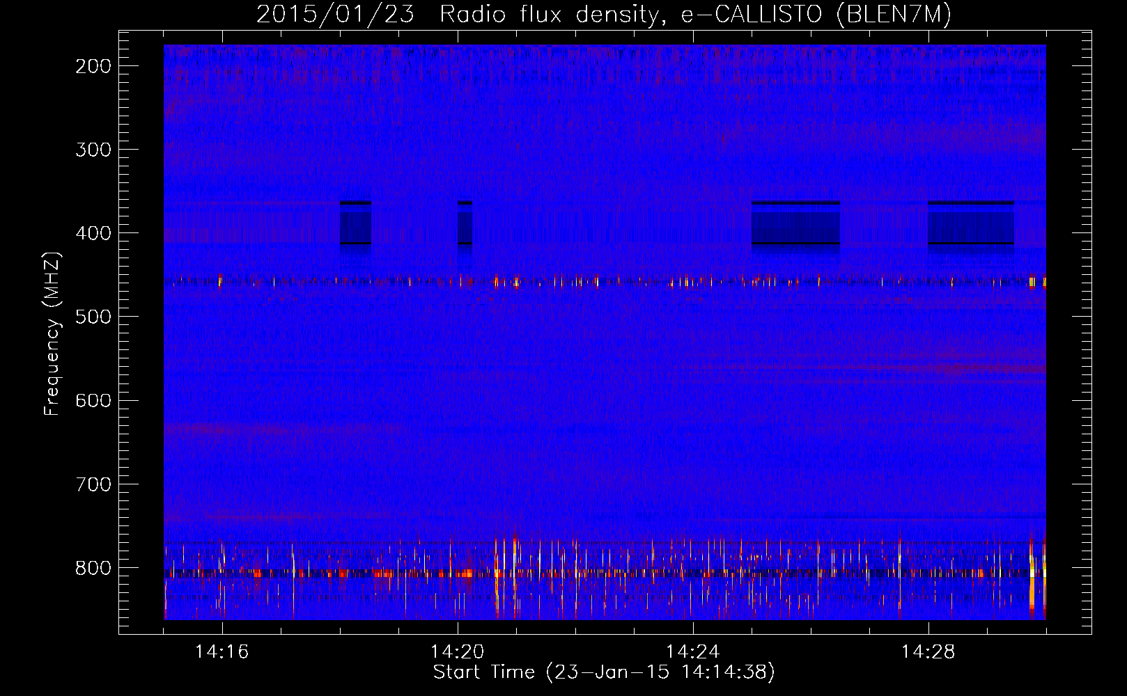Click the "Start Time (23-Jan-15 14:14:38)" axis label
Viewport: 1127px width, 696px height.
click(604, 672)
